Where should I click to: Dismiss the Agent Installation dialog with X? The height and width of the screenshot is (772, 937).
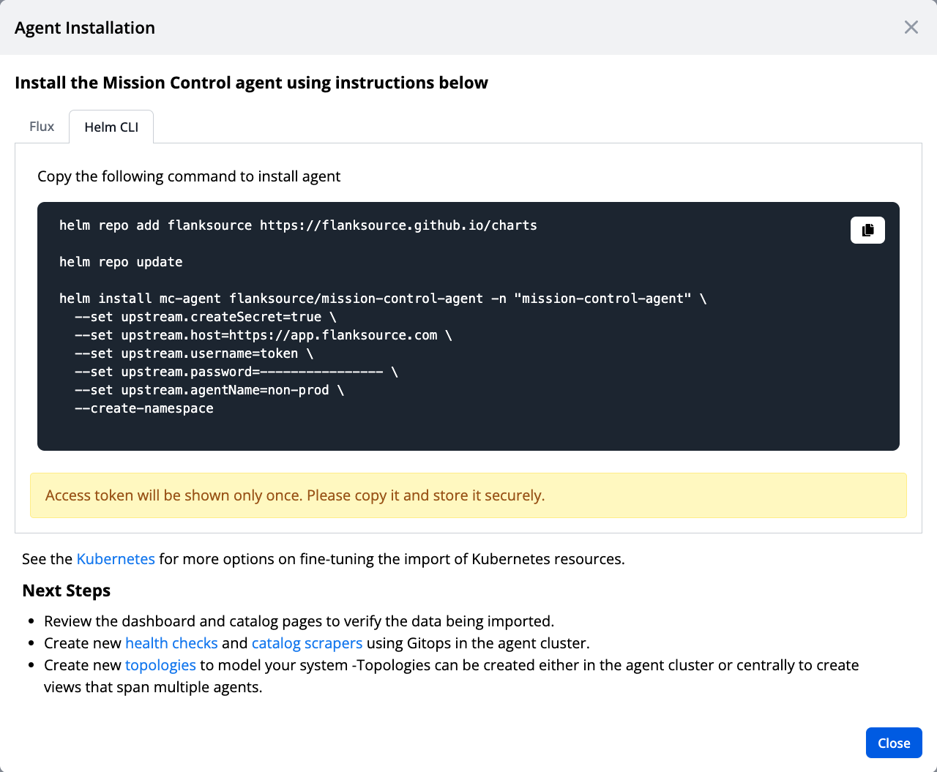tap(911, 27)
